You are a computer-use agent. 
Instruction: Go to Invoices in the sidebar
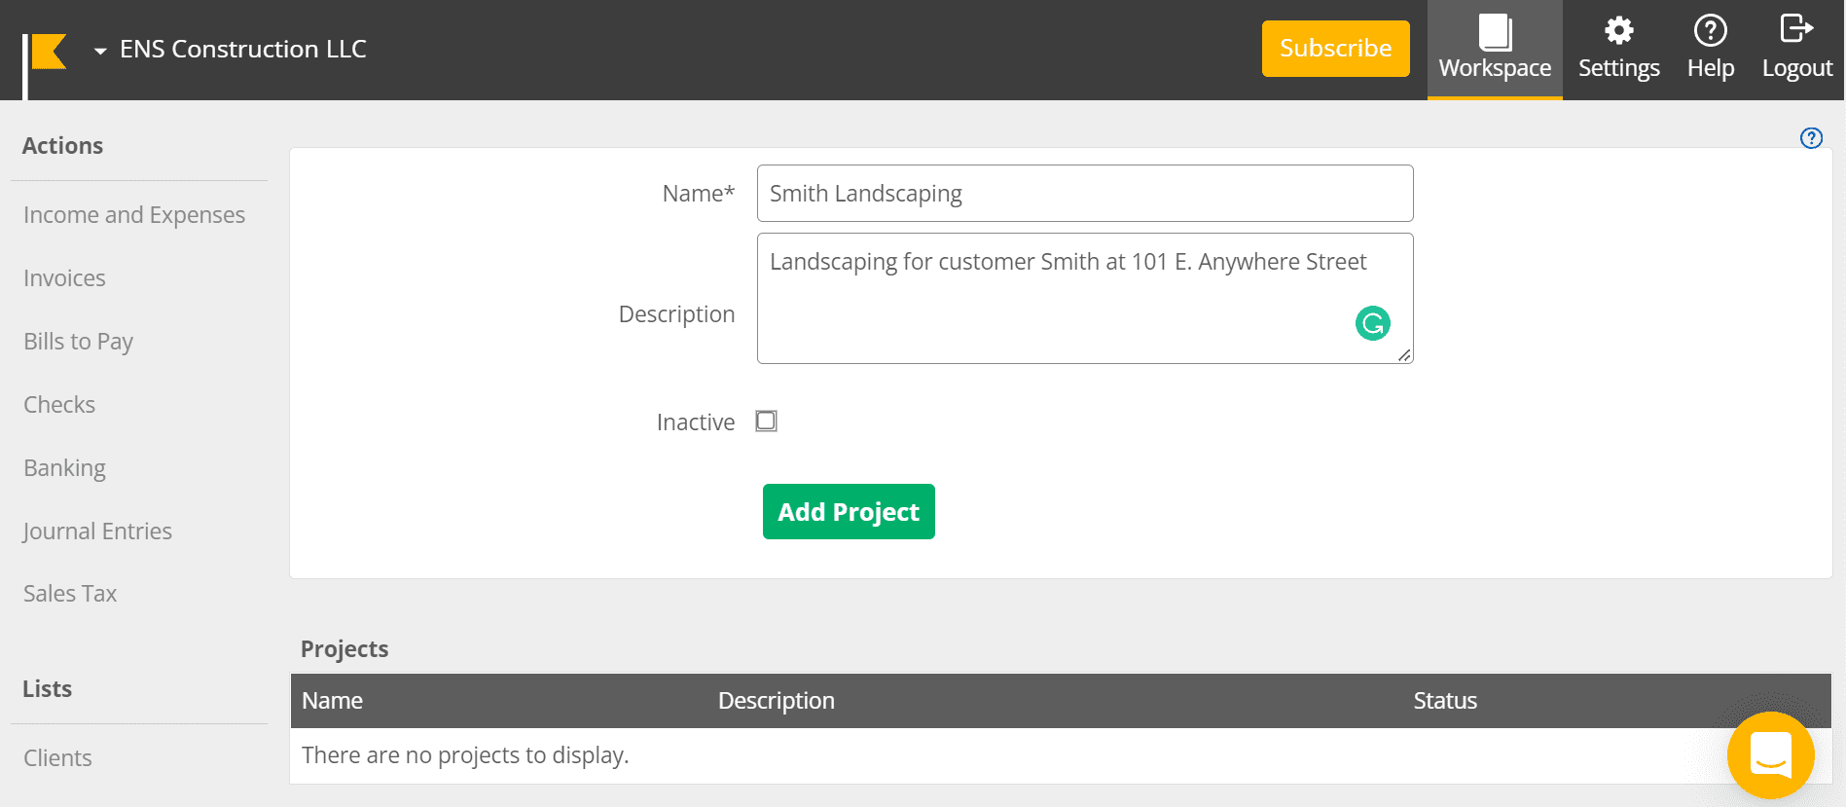click(64, 278)
